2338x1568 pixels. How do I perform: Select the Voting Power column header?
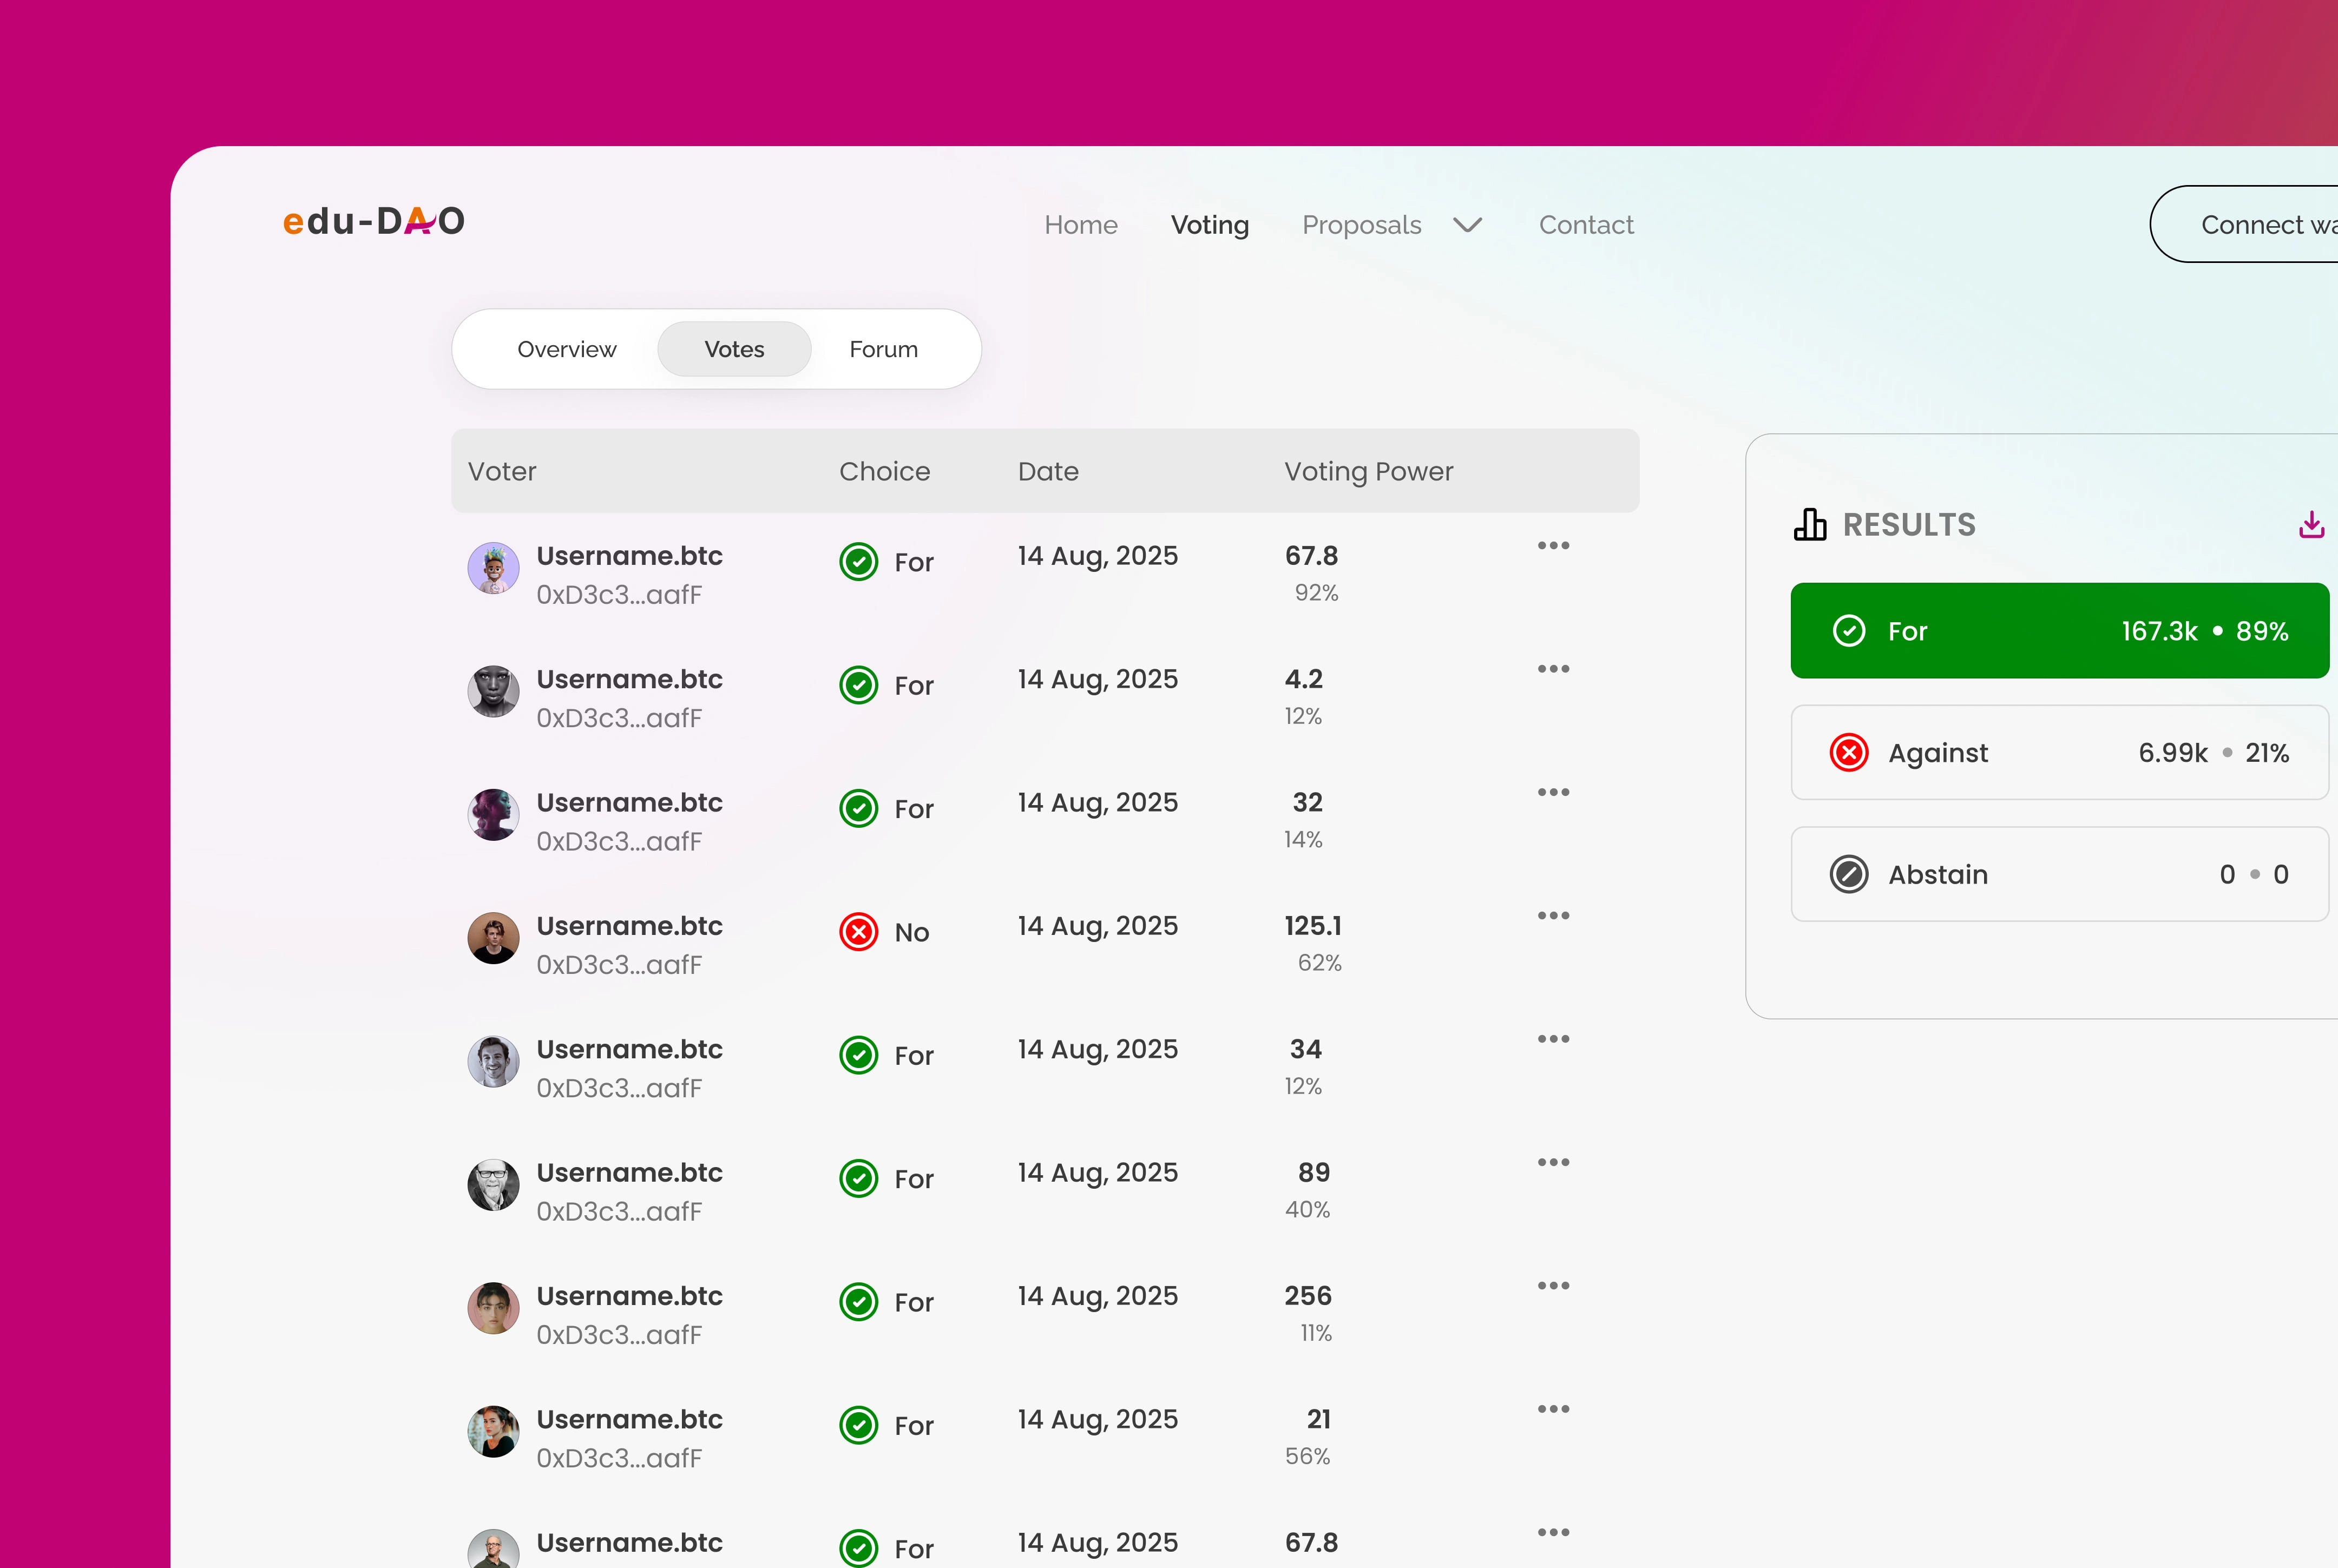(x=1368, y=470)
